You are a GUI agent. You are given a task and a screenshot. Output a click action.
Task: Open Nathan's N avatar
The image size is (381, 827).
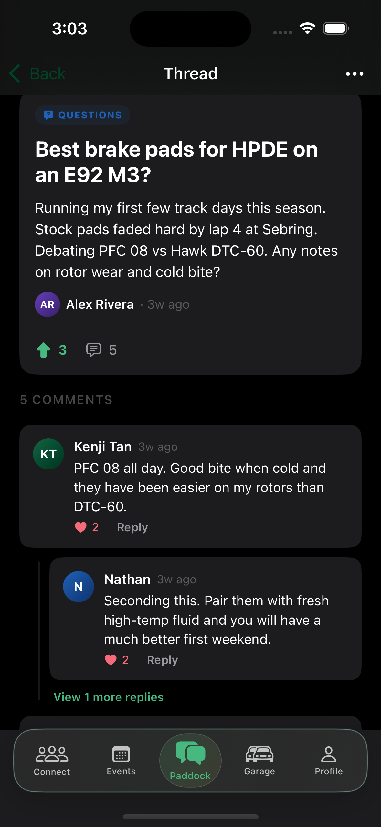tap(79, 587)
